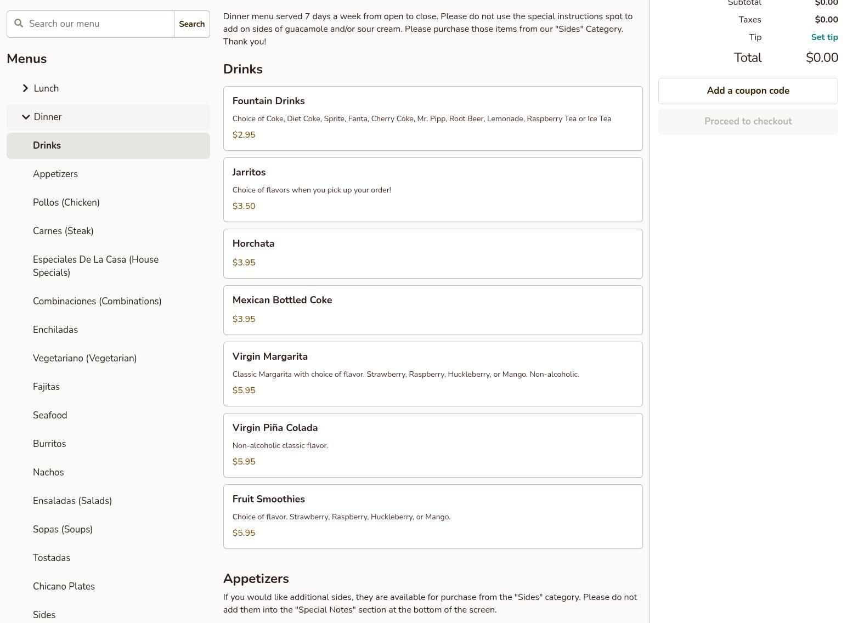Jump to the Seafood category

[50, 415]
